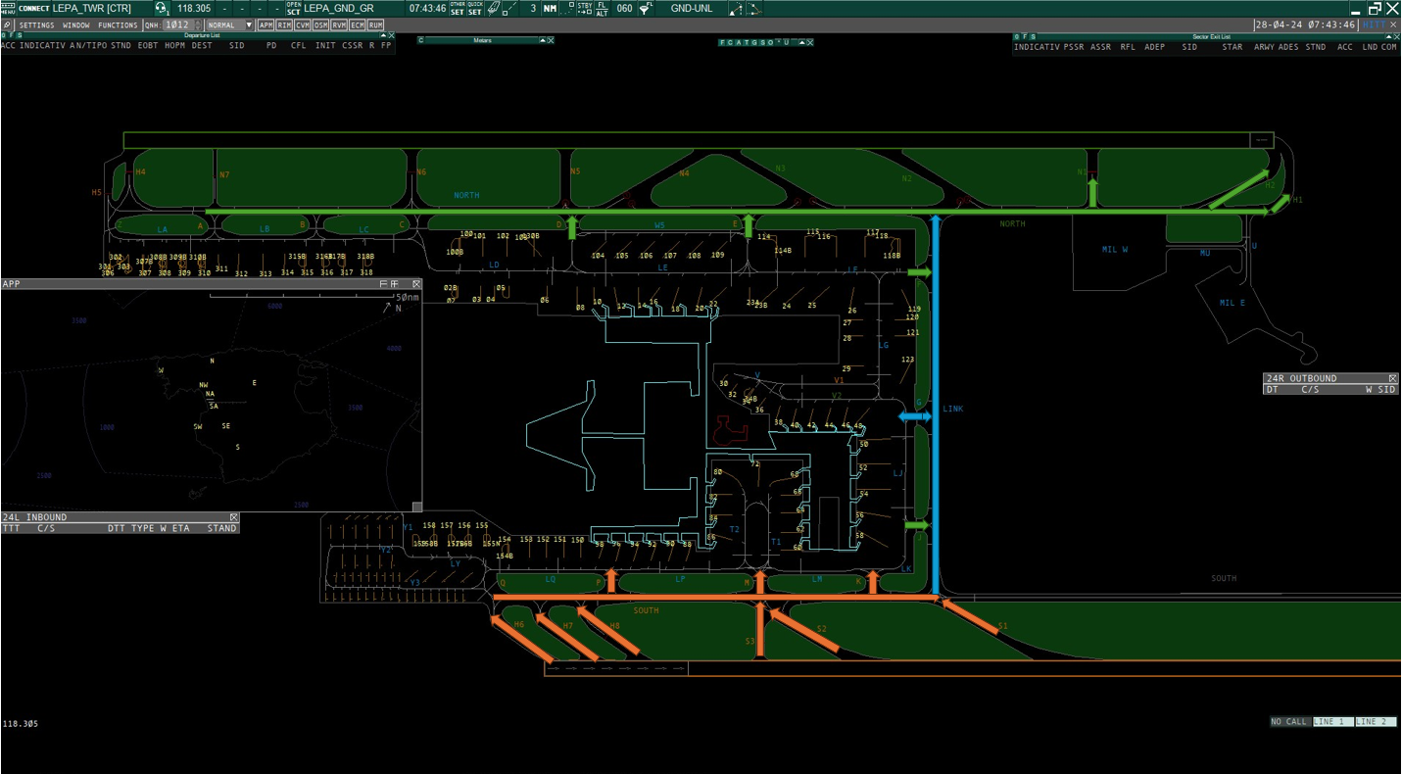Toggle the FL ALT display button
Screen dimensions: 1402x774
tap(602, 8)
